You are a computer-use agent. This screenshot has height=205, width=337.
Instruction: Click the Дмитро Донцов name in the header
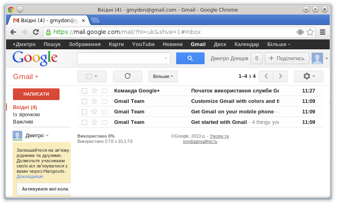229,59
